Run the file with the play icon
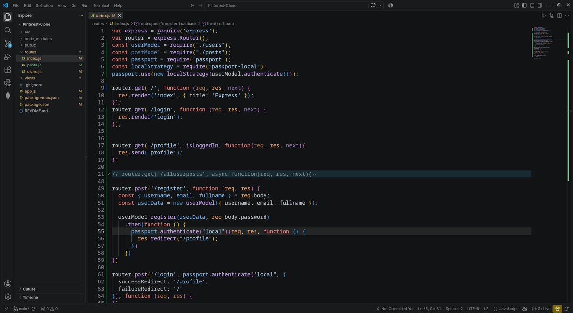The height and width of the screenshot is (313, 573). (543, 15)
